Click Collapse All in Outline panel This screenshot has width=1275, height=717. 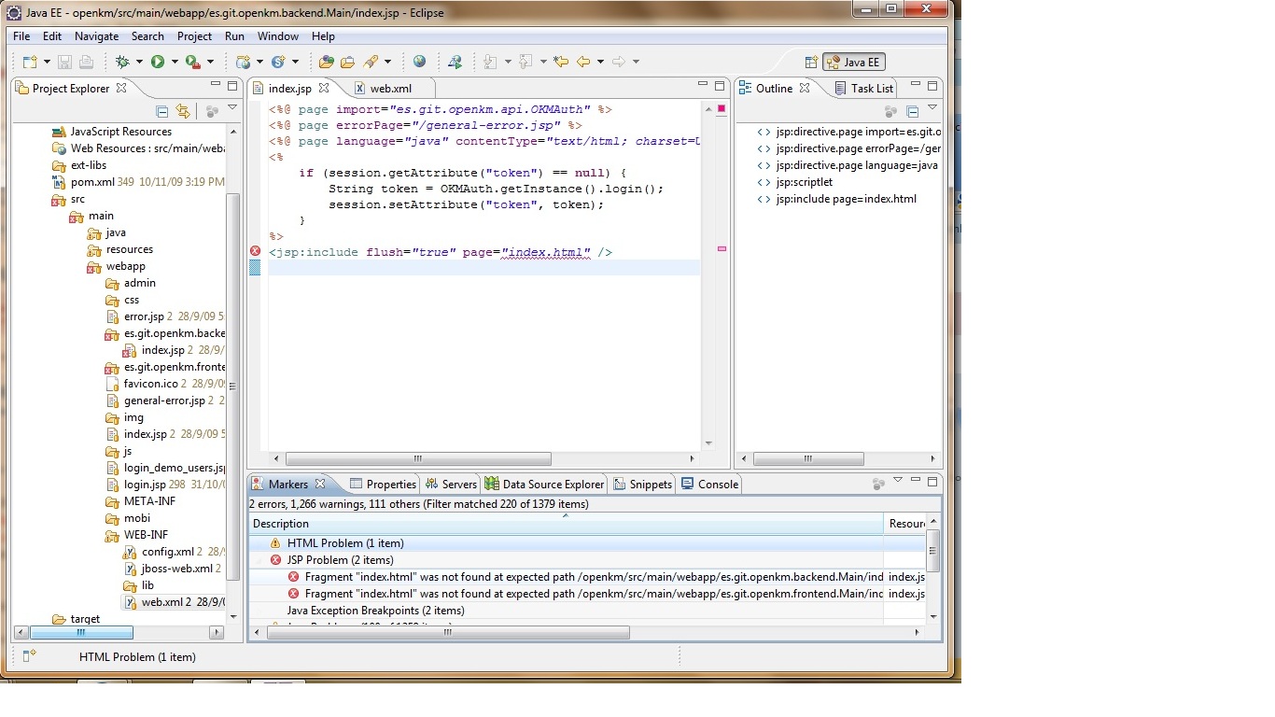coord(912,111)
